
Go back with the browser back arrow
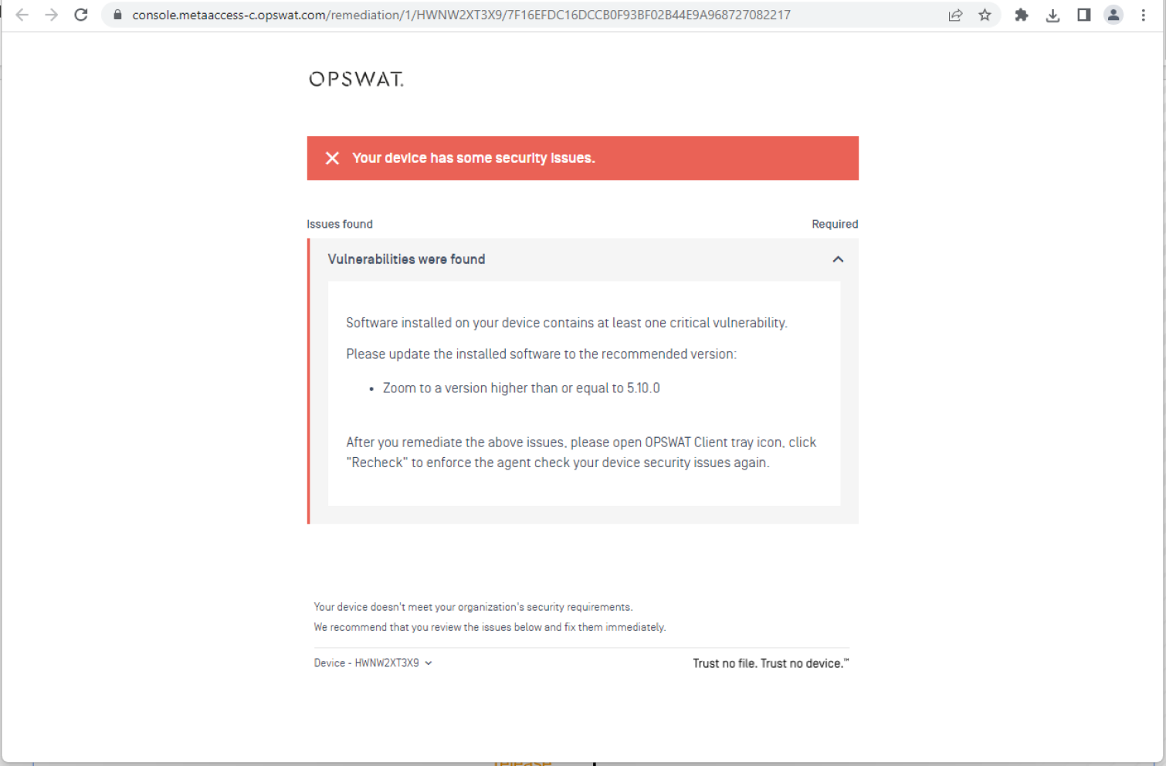(22, 15)
